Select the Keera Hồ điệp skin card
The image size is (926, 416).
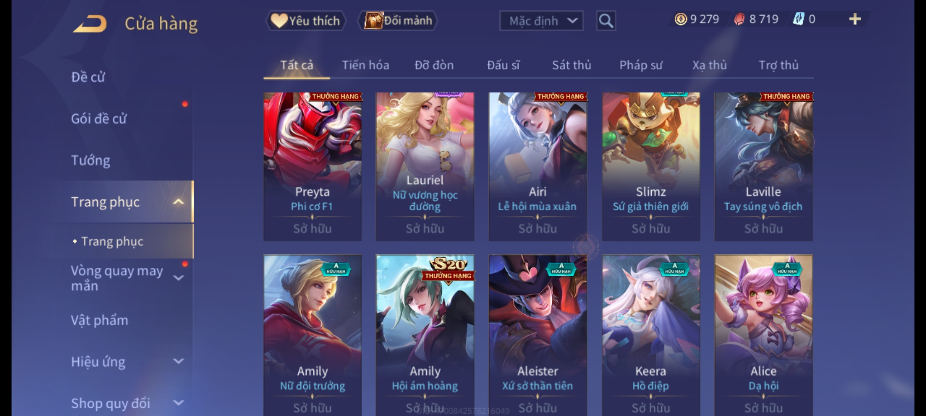(x=651, y=335)
